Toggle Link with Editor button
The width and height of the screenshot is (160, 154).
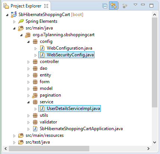pos(113,6)
